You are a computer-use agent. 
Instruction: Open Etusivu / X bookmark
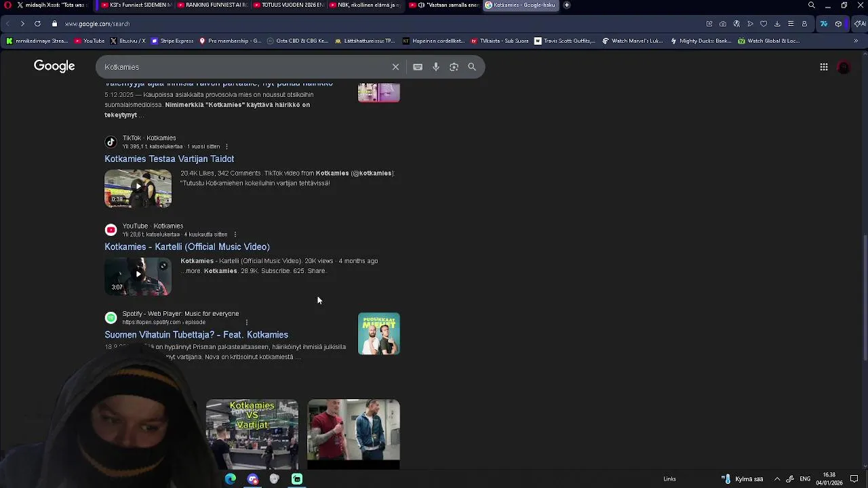point(127,41)
